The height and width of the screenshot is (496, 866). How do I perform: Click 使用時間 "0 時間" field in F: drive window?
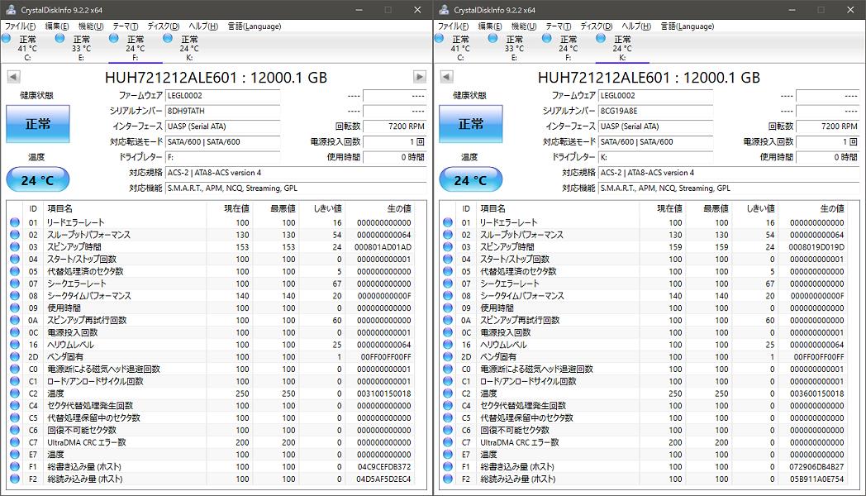[394, 157]
